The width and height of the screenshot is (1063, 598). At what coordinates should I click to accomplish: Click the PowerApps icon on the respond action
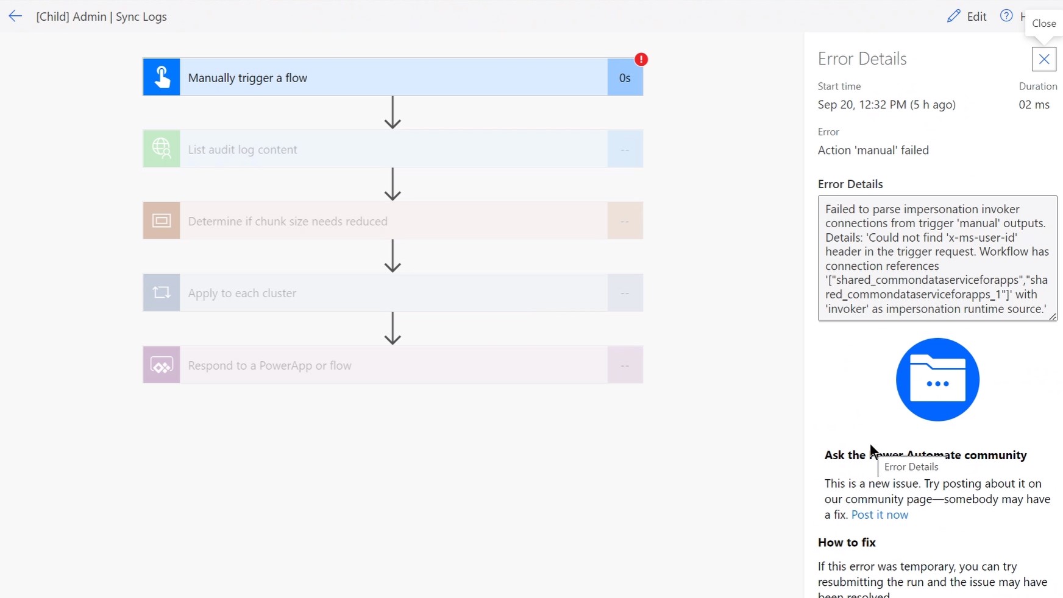click(x=160, y=365)
